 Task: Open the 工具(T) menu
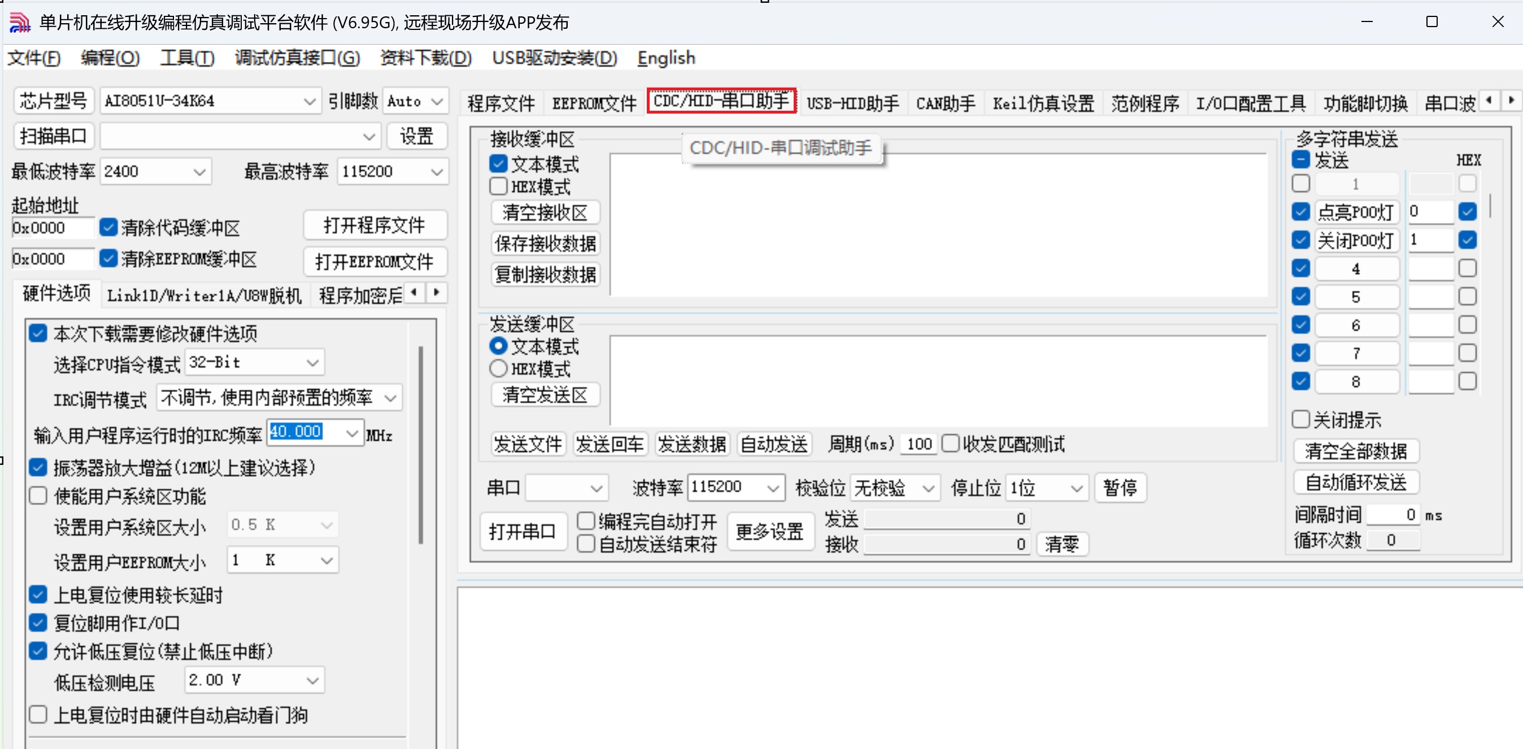[187, 58]
